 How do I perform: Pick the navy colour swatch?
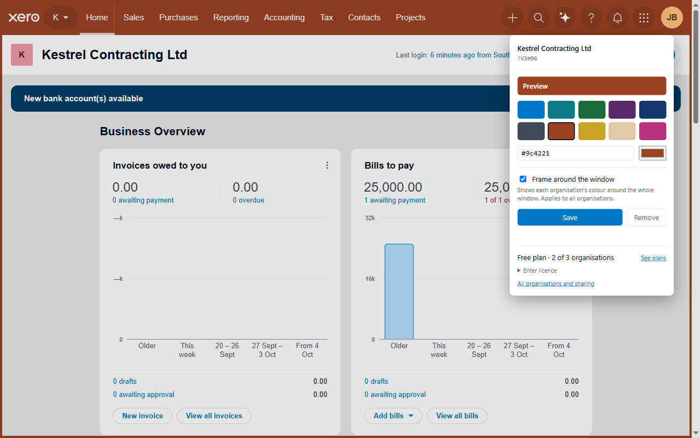pyautogui.click(x=652, y=109)
